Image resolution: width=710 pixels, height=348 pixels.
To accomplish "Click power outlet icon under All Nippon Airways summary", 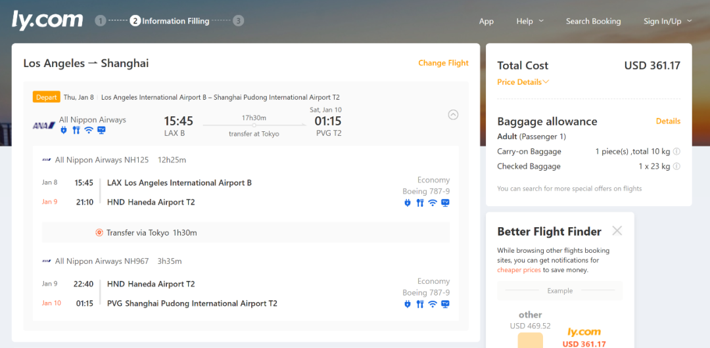I will pos(64,130).
